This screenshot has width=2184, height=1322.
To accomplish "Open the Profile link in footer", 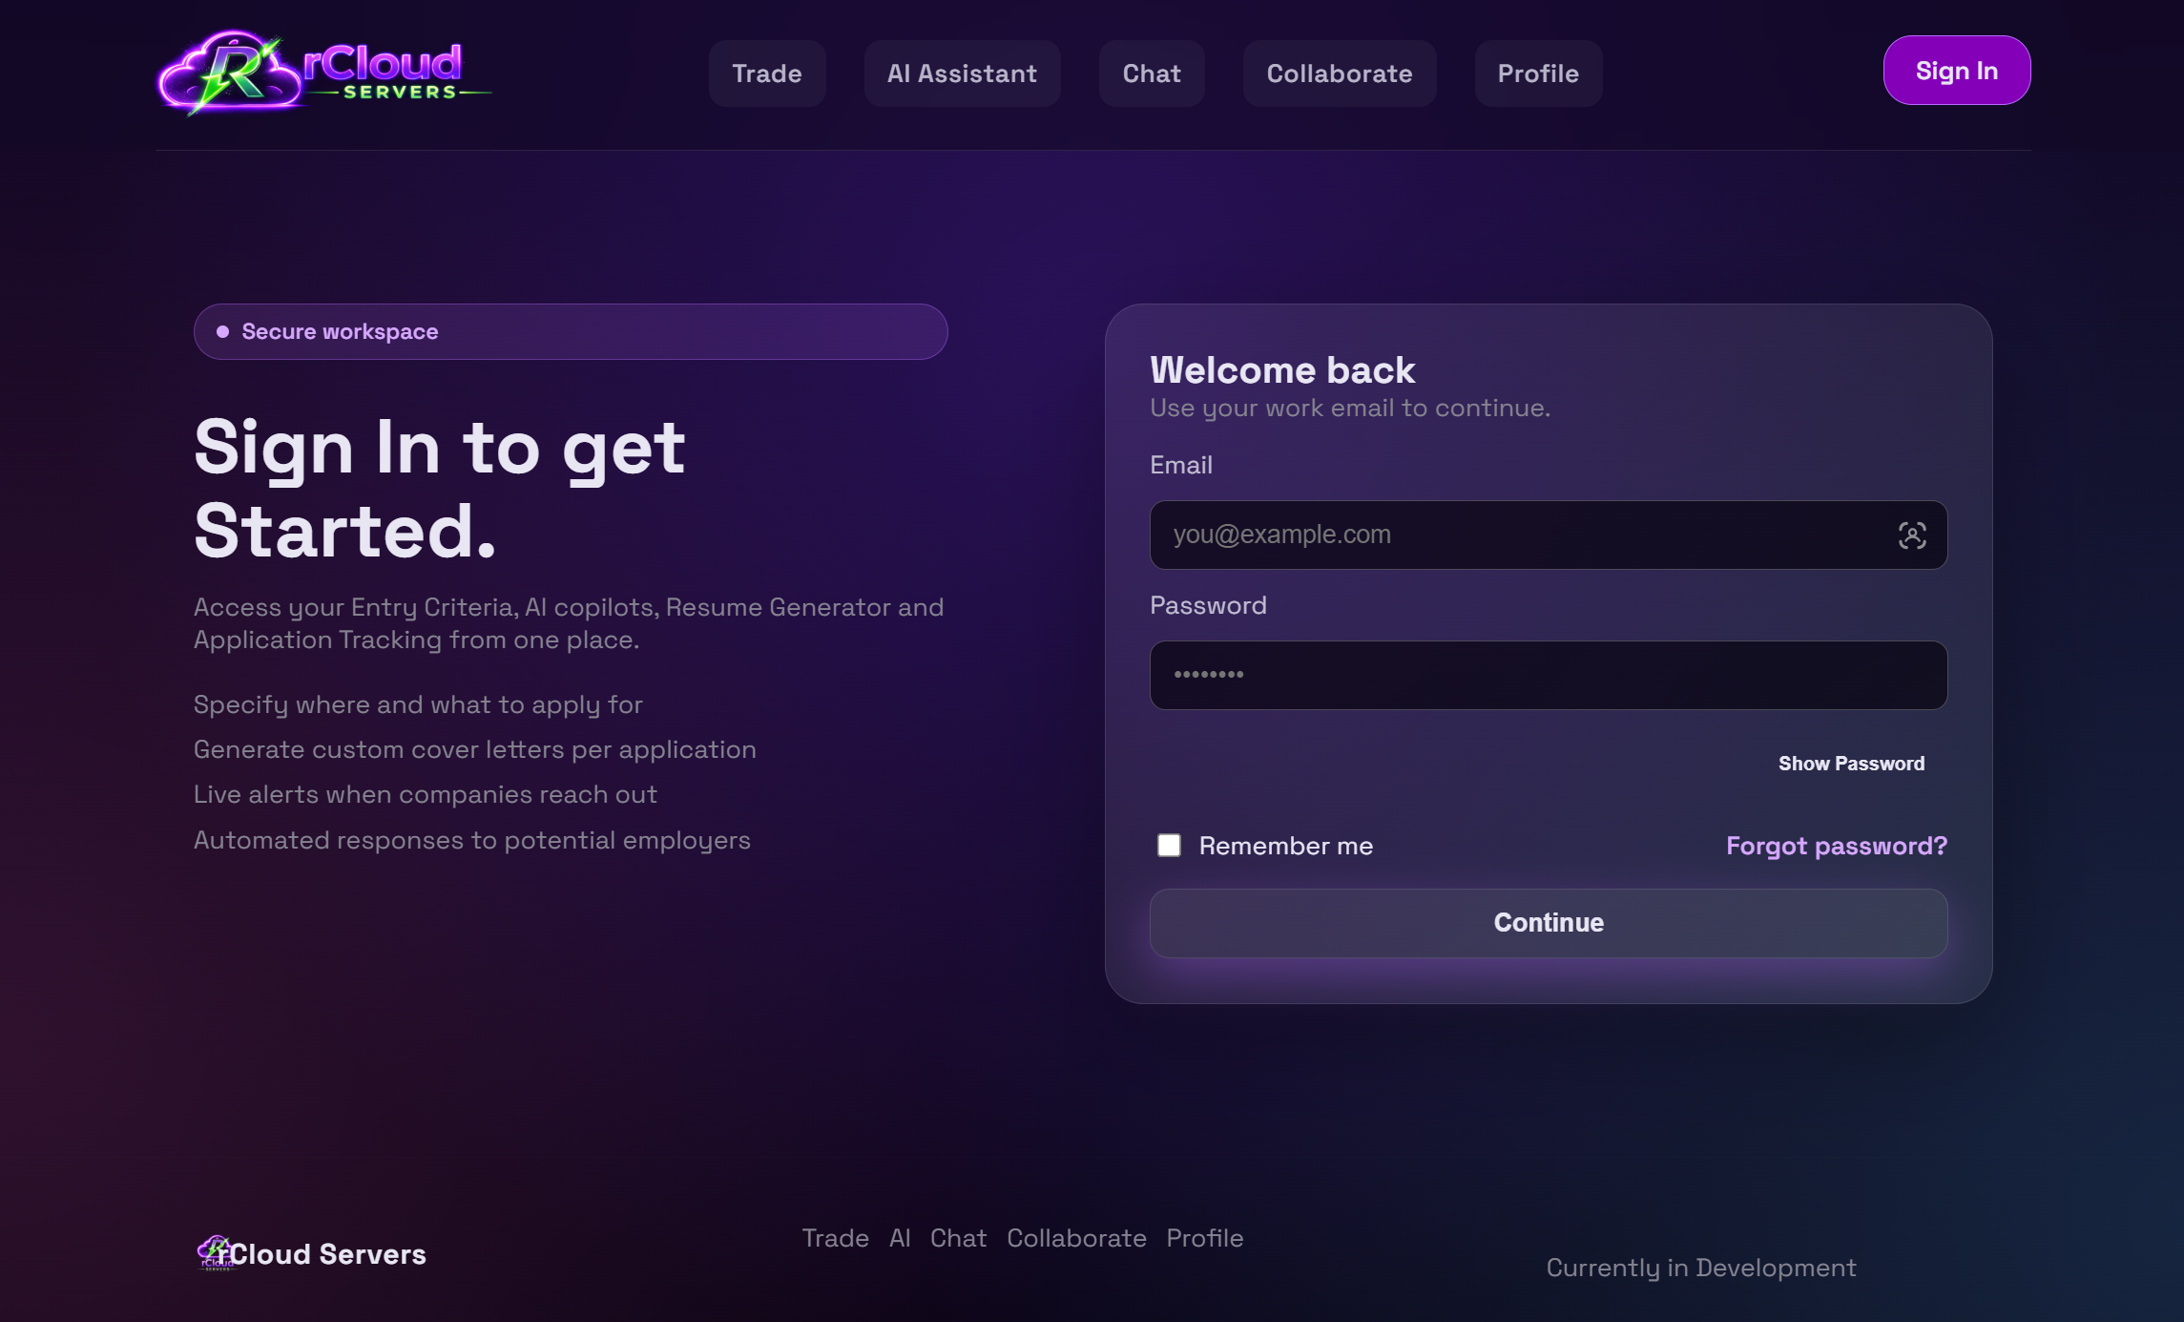I will tap(1204, 1238).
